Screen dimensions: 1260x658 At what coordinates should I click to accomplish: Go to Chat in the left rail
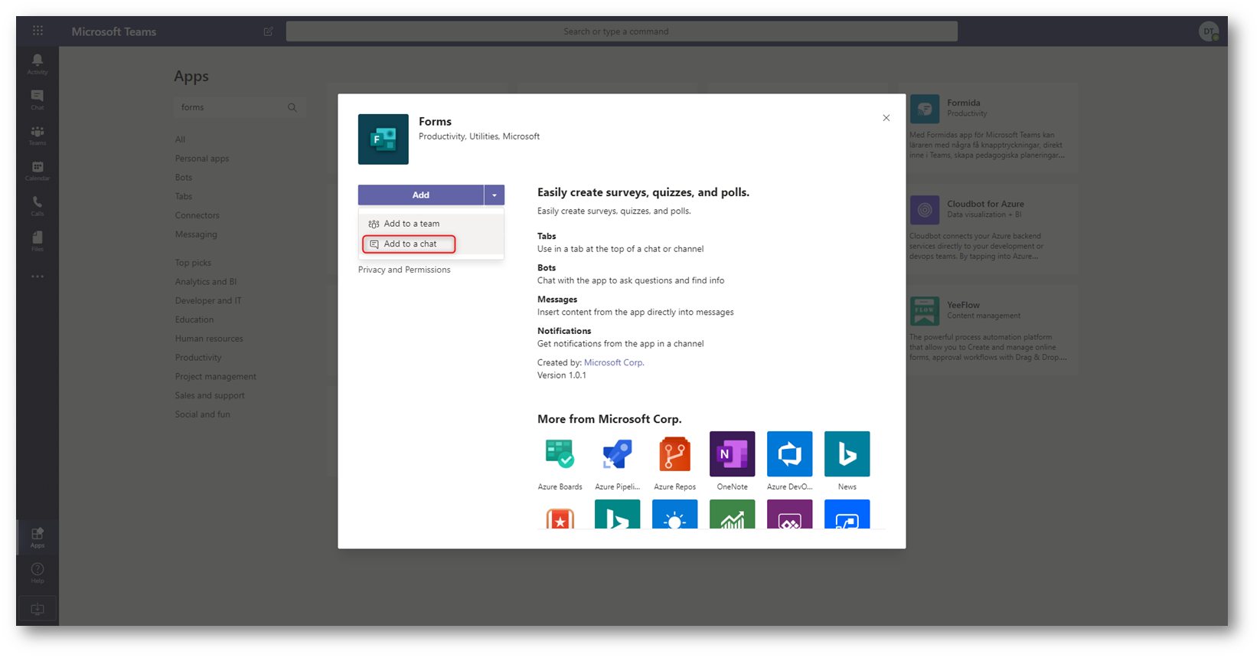point(38,100)
